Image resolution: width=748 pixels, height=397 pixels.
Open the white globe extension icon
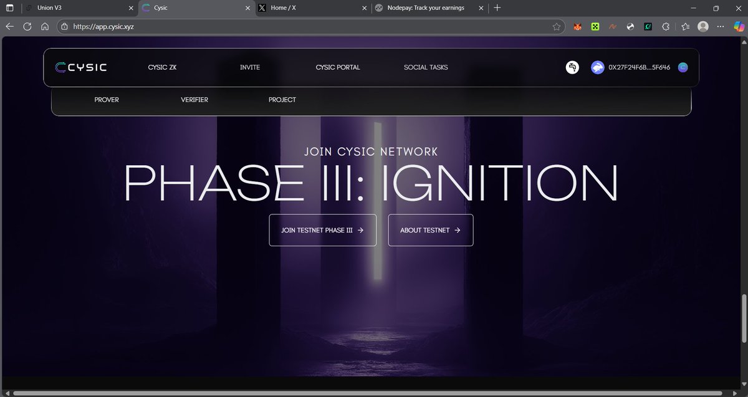click(x=630, y=27)
